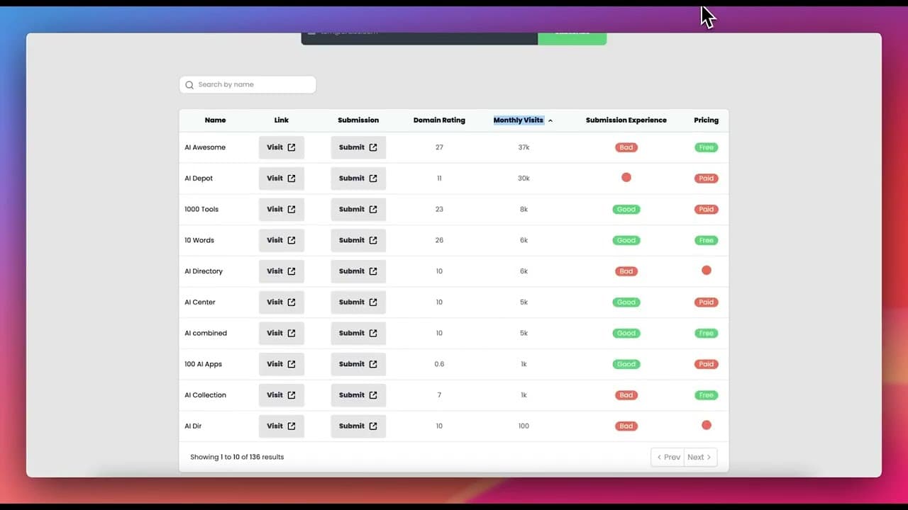Click the red dot in AI Depot's Submission Experience
The height and width of the screenshot is (510, 908).
coord(626,178)
